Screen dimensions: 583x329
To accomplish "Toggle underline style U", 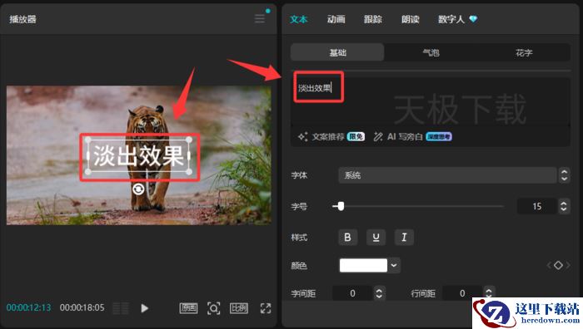I will point(376,238).
